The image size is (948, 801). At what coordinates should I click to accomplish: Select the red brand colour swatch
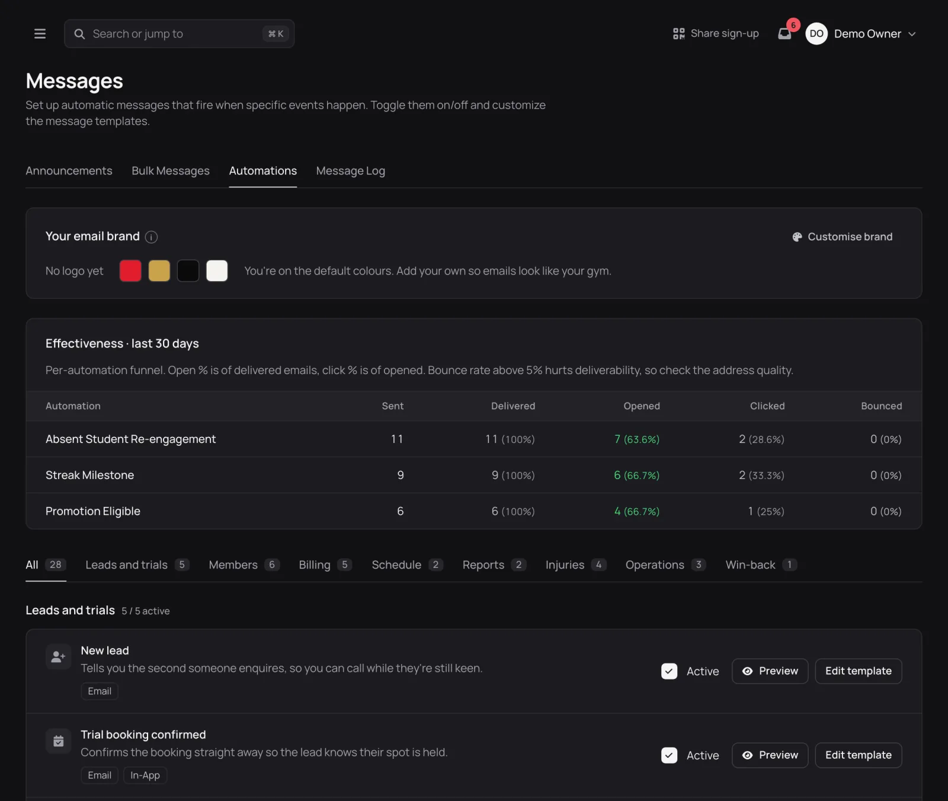130,271
